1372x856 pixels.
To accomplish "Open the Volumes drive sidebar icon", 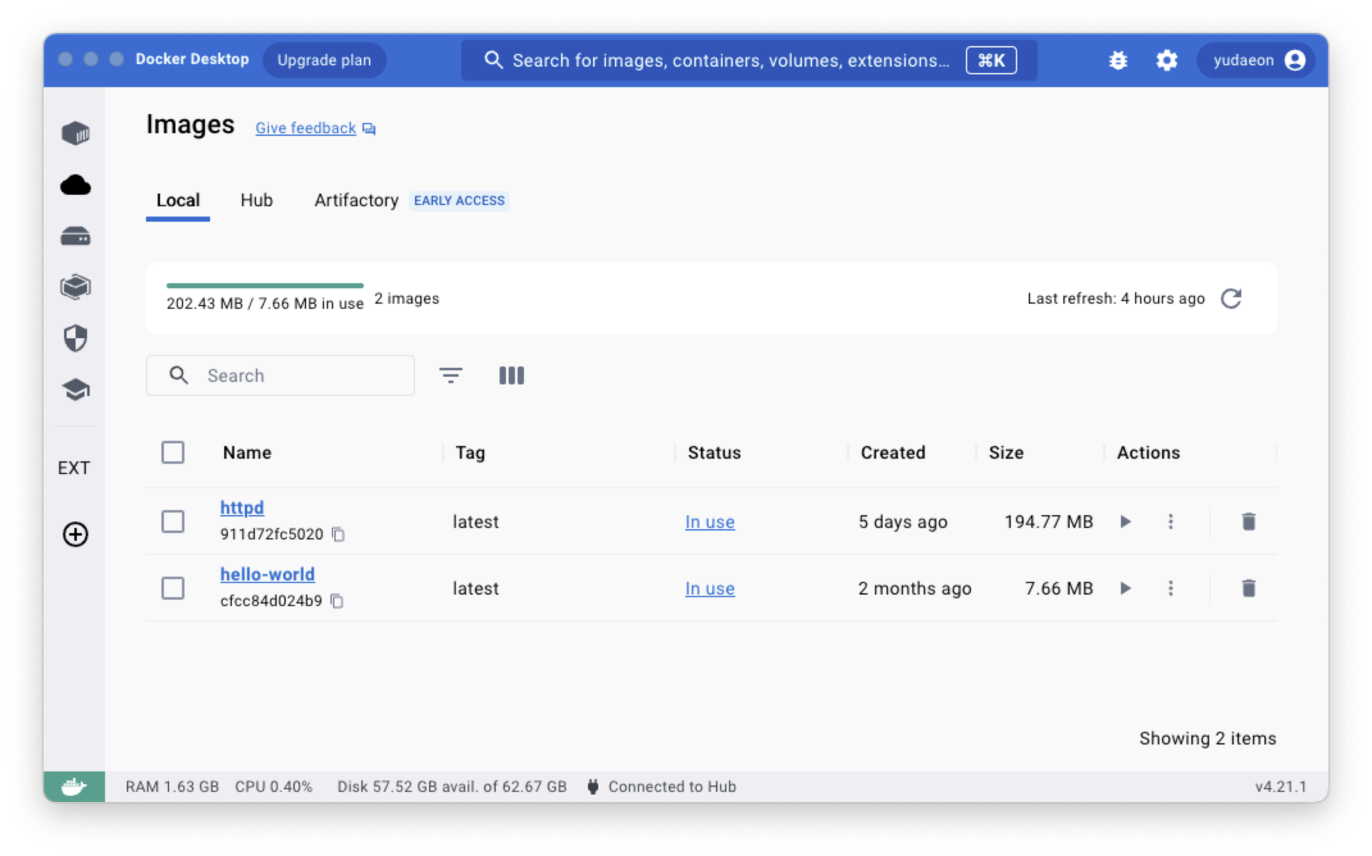I will [x=76, y=236].
